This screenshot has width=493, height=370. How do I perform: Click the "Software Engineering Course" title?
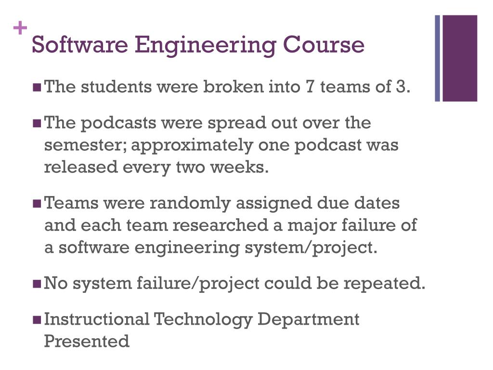point(198,45)
